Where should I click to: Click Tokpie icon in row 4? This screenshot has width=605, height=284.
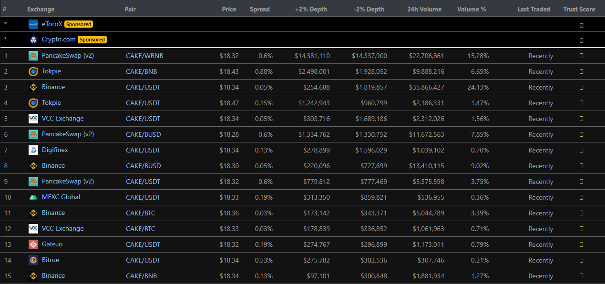click(33, 103)
